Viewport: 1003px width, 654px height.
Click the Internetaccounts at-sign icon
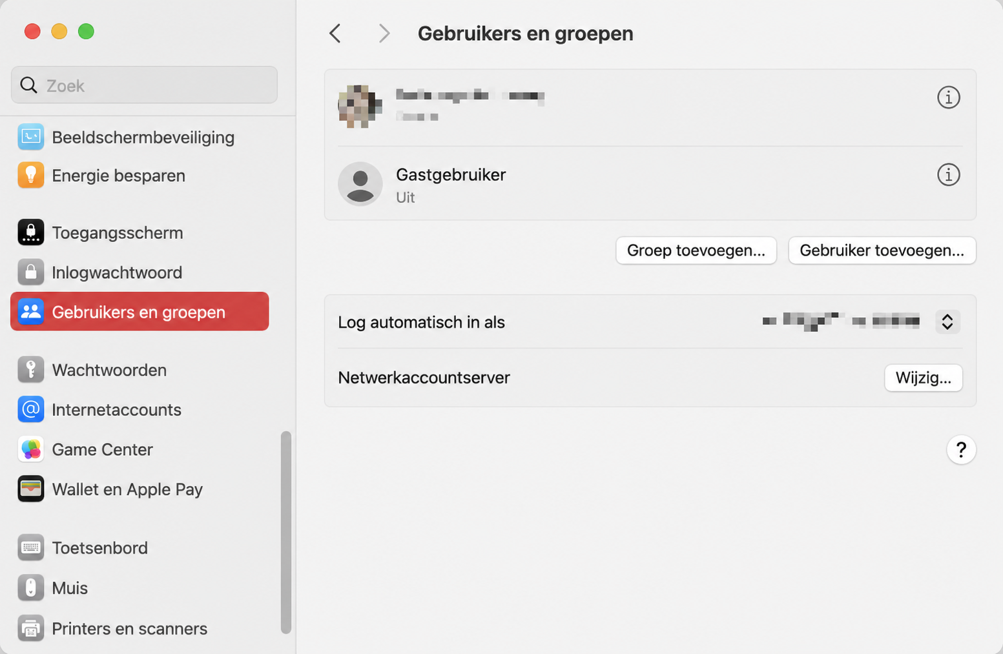click(x=31, y=409)
